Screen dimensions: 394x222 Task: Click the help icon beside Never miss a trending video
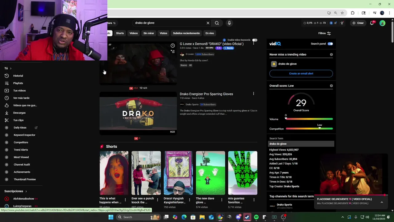pos(331,55)
